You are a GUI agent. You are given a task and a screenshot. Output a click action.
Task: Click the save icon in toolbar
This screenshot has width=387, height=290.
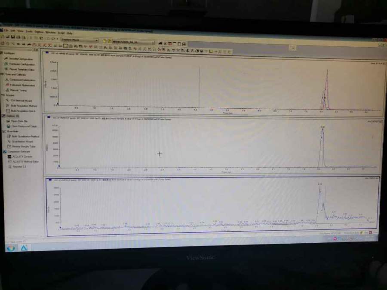[13, 37]
